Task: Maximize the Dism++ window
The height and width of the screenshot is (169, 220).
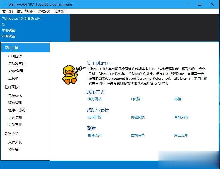Action: coord(199,4)
